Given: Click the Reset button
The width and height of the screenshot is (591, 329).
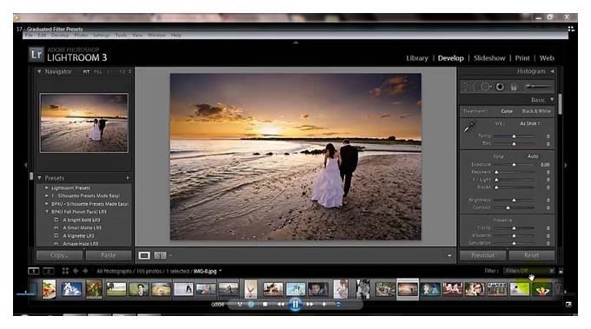Looking at the screenshot, I should tap(531, 255).
